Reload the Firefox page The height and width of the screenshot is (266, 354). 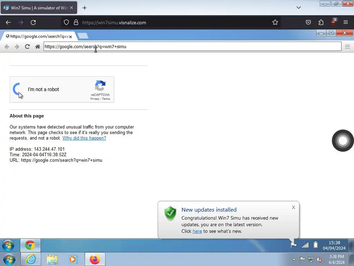[33, 23]
